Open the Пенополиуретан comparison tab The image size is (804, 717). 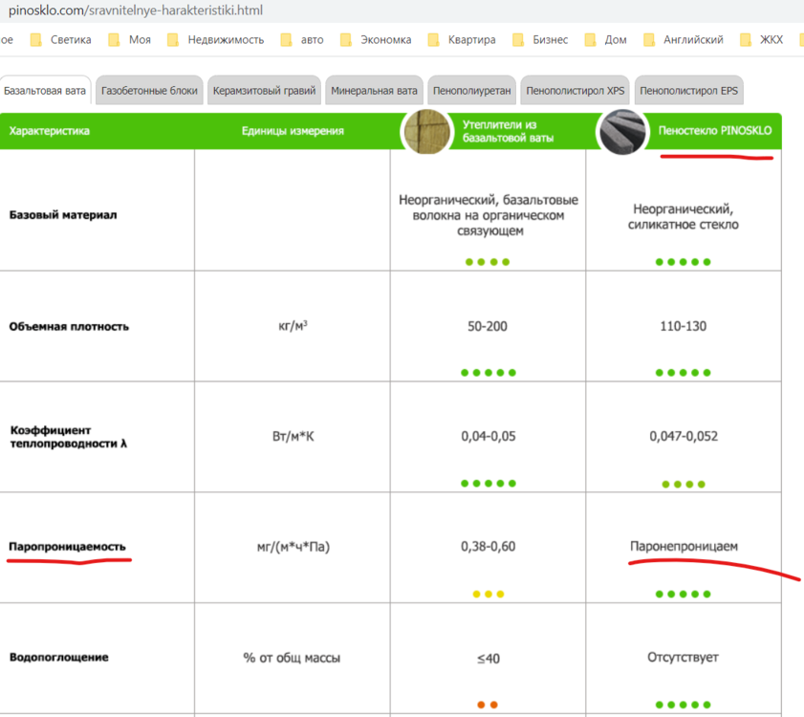pos(473,89)
